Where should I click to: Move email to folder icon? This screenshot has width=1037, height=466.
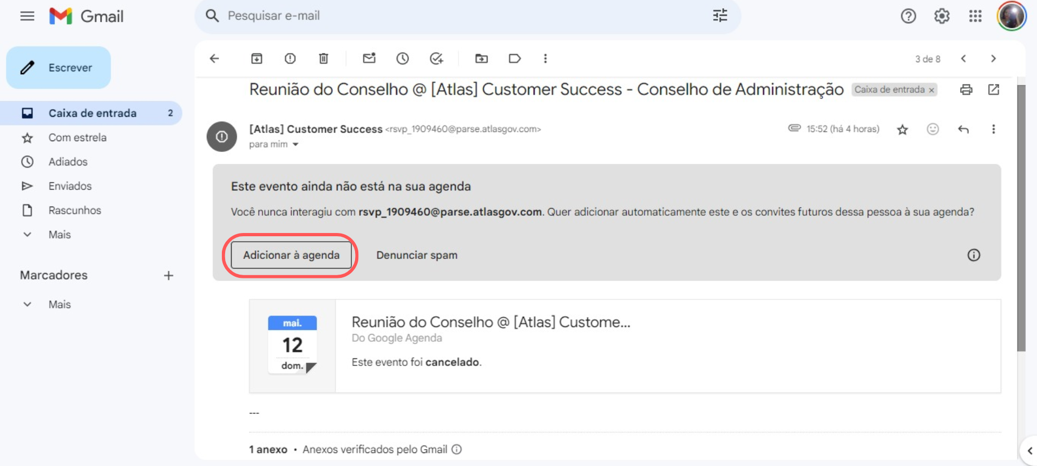coord(481,58)
